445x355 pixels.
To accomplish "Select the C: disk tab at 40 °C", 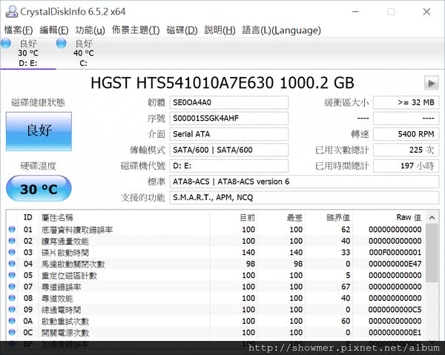I will pos(83,53).
